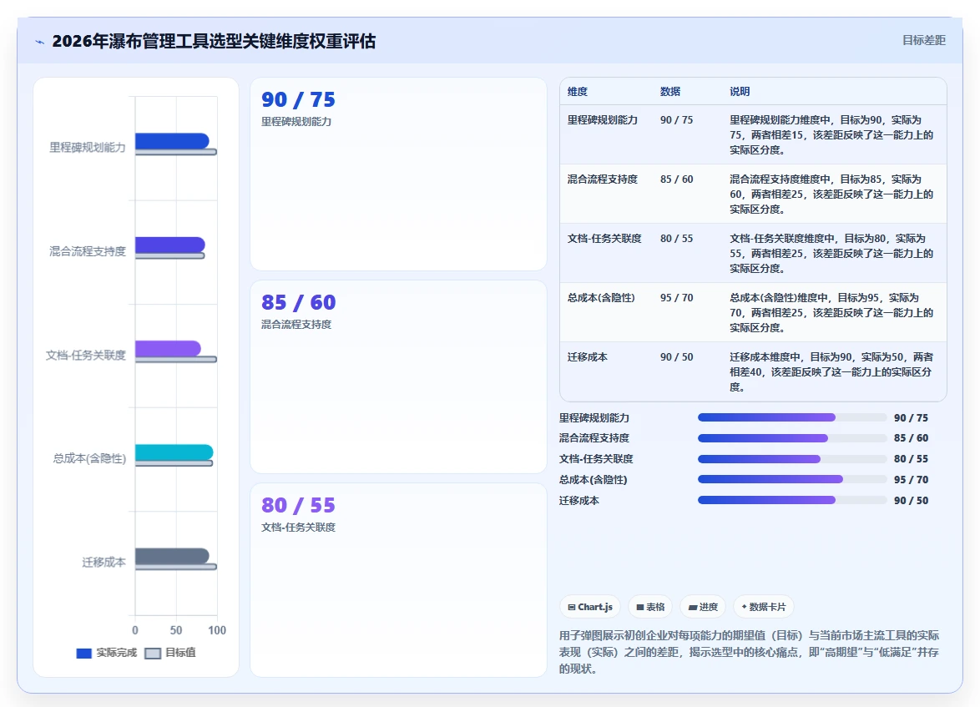Click the 迁移成本 axis label in the chart
Viewport: 980px width, 707px height.
104,563
